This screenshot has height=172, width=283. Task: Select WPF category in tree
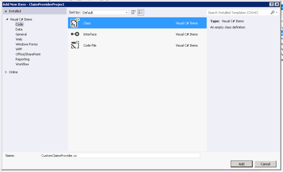[19, 49]
